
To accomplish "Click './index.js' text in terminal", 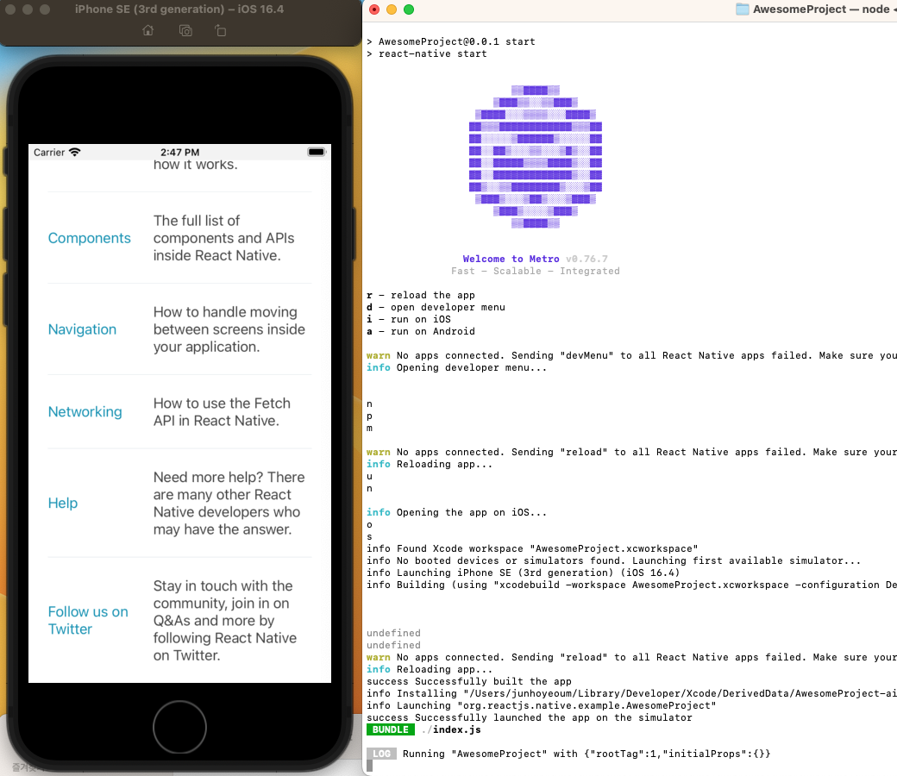I will click(451, 729).
